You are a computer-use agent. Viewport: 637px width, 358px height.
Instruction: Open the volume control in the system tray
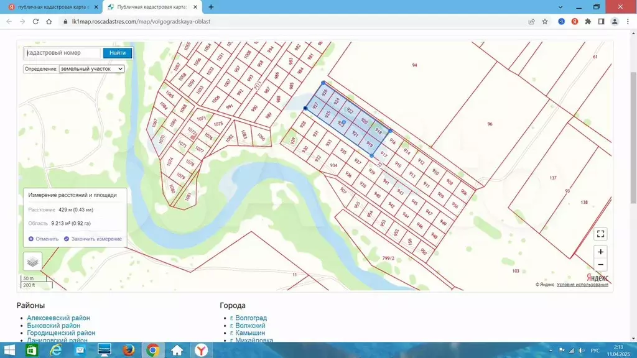(582, 351)
